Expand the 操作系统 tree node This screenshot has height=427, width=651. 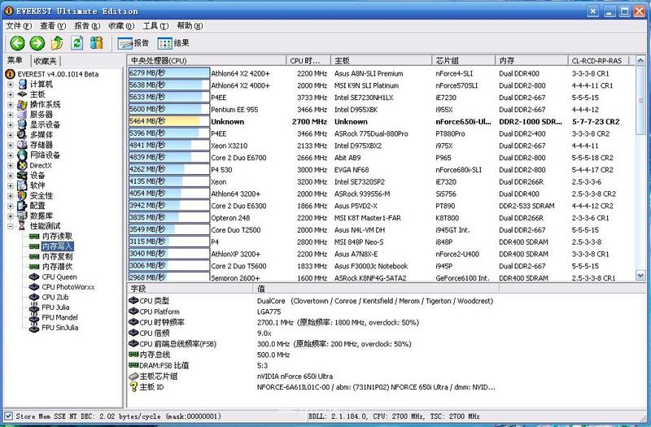11,104
